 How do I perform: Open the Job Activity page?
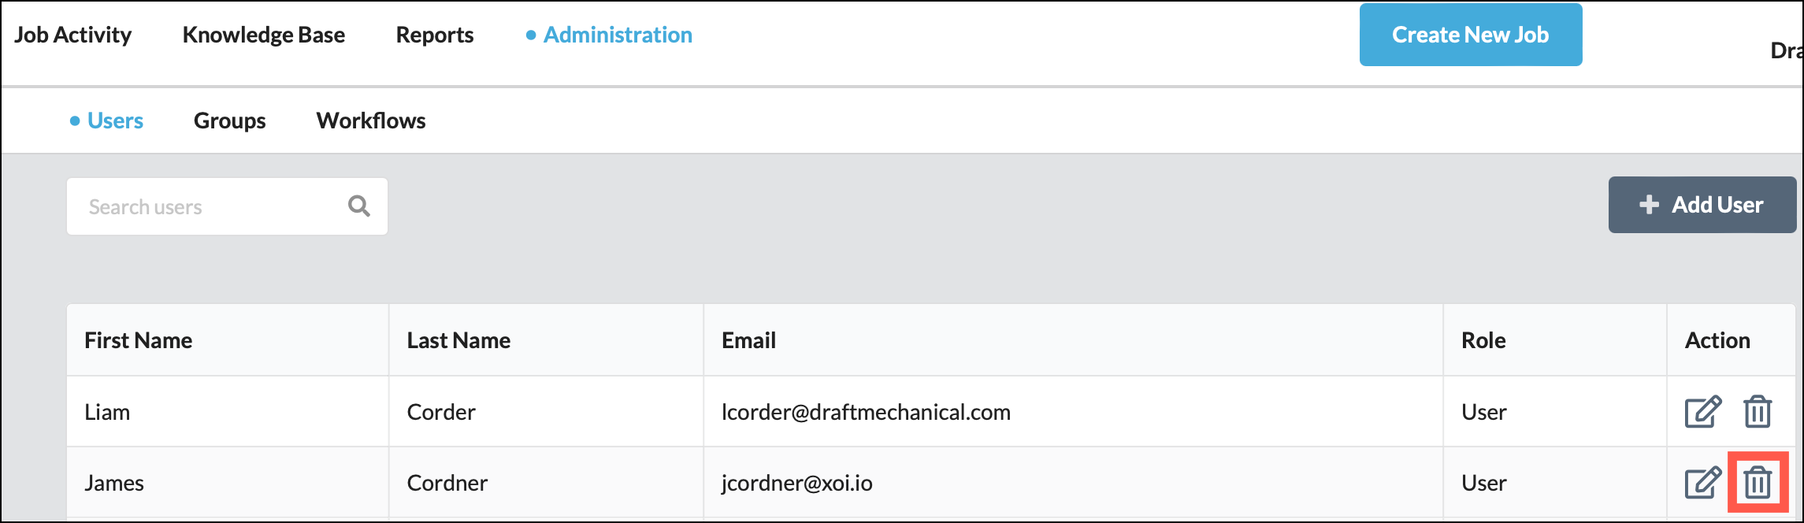72,35
